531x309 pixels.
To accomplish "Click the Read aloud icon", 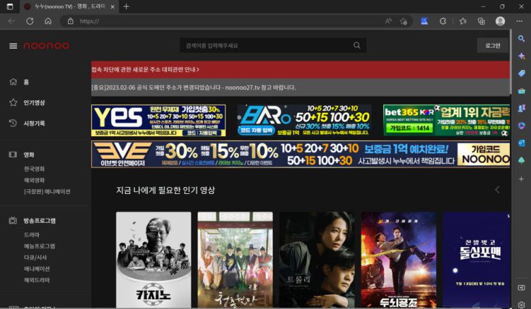I will tap(388, 21).
